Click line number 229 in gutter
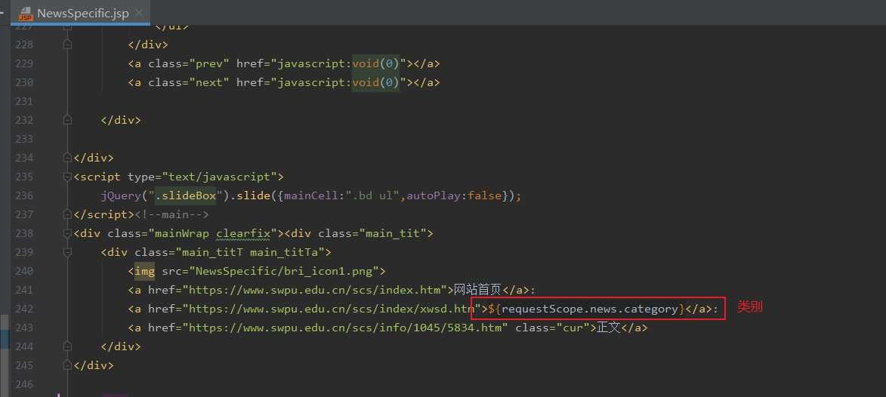The height and width of the screenshot is (397, 886). click(23, 63)
